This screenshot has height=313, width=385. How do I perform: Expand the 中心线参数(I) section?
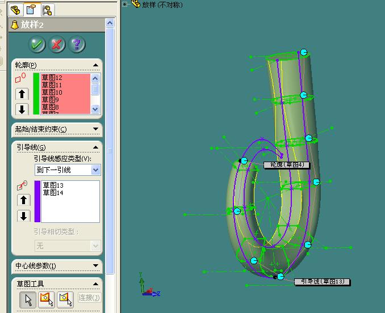click(95, 265)
